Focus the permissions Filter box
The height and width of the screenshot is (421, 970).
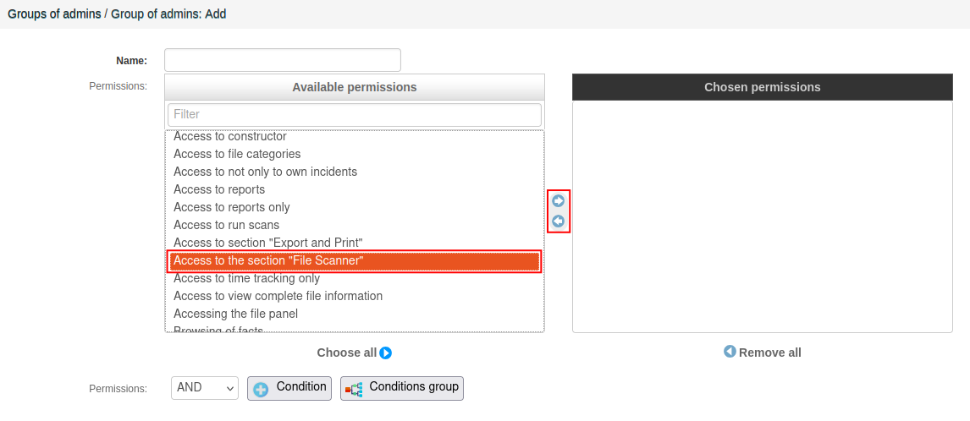click(x=354, y=114)
